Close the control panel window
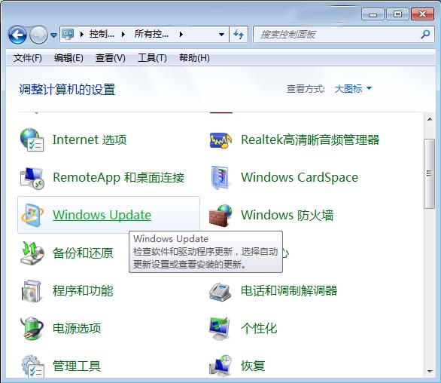441x383 pixels. coord(422,14)
